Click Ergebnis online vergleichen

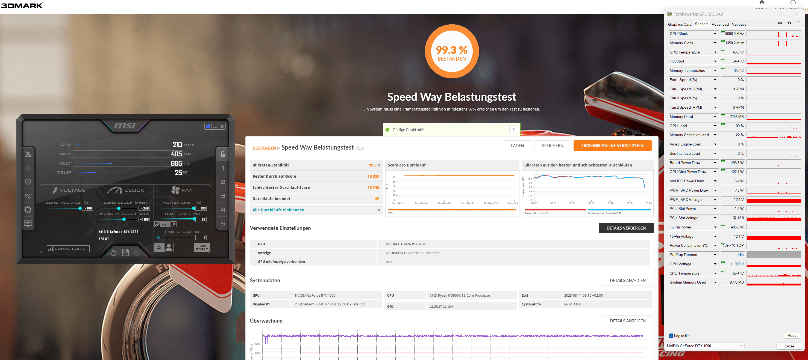tap(612, 146)
